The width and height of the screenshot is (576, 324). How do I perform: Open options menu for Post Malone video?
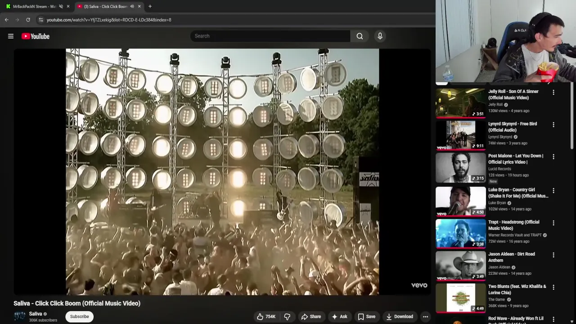point(553,157)
